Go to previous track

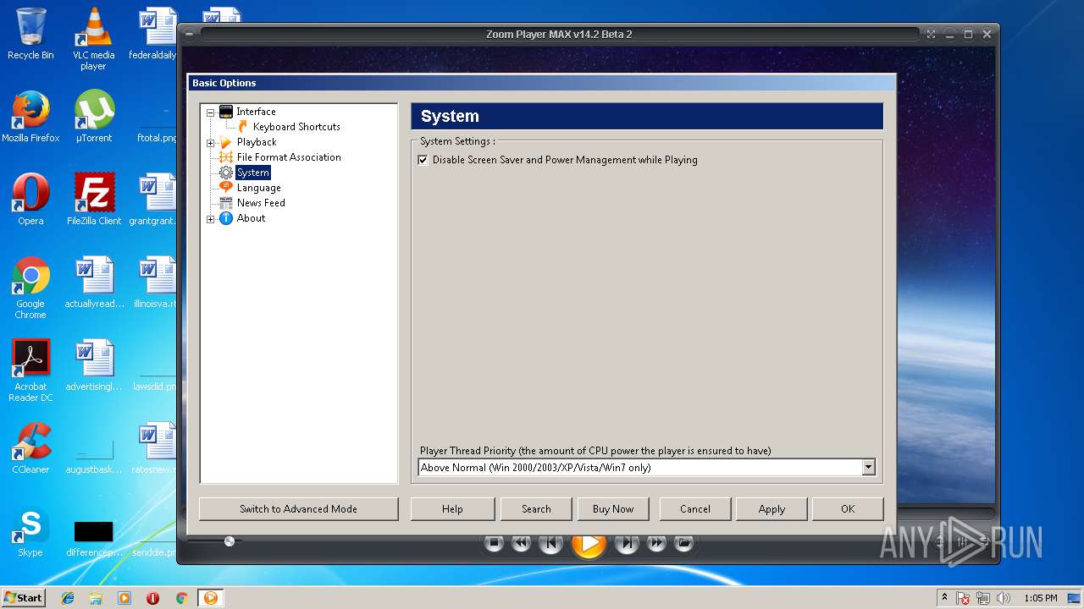pyautogui.click(x=550, y=543)
